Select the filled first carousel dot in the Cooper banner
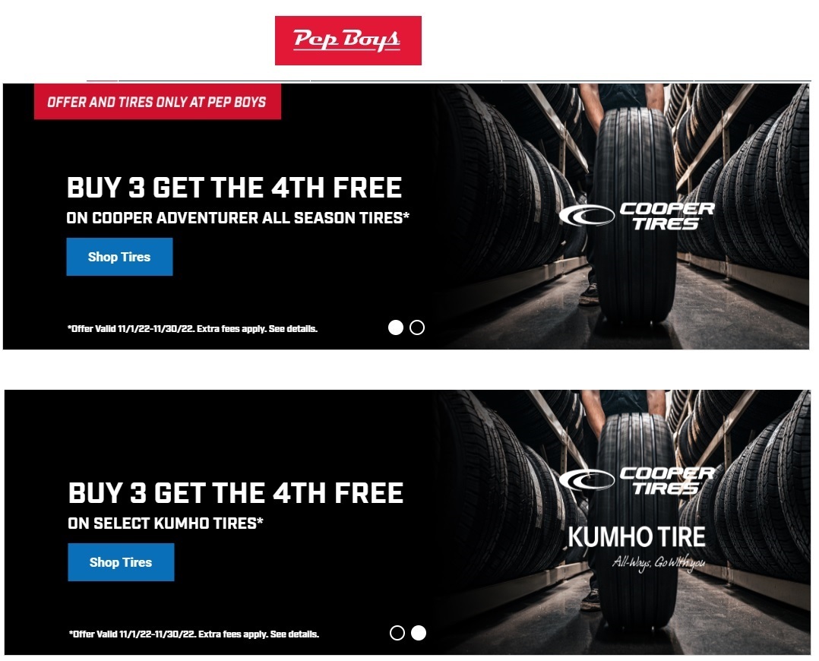 [396, 327]
